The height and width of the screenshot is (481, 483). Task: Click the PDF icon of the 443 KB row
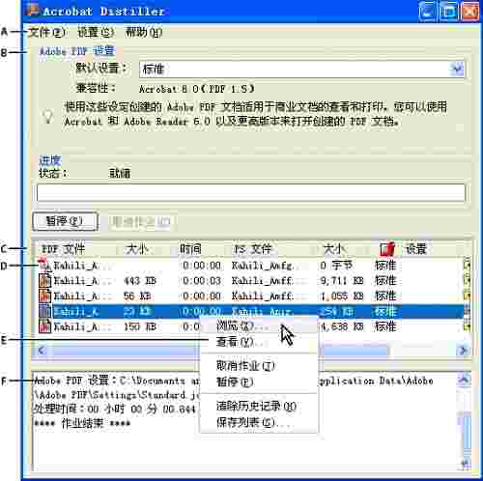44,280
